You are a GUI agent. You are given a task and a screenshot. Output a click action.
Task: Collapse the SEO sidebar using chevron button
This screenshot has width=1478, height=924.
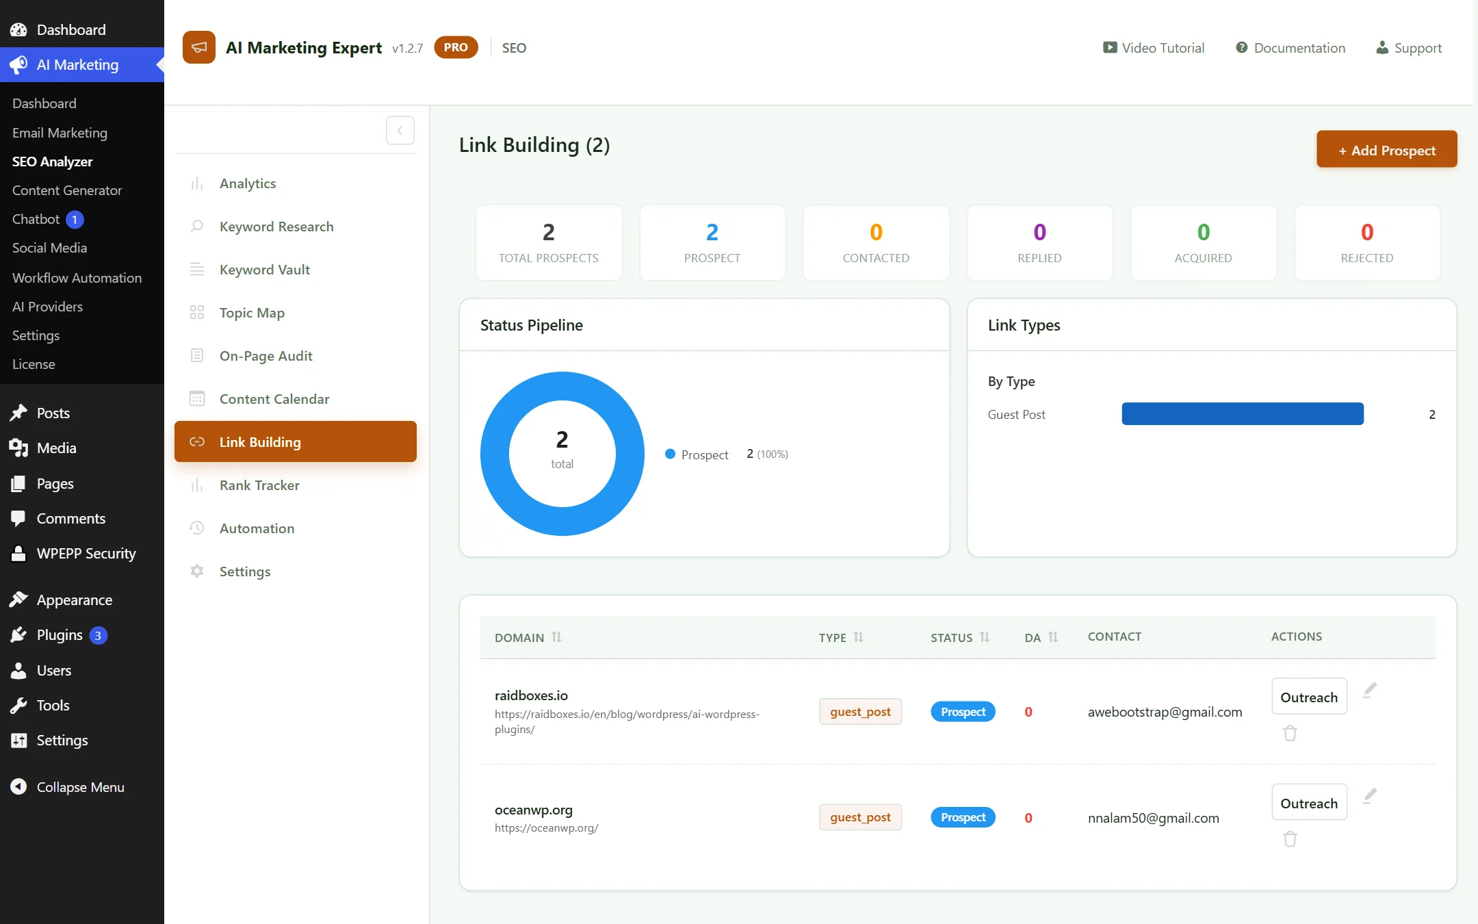point(400,130)
